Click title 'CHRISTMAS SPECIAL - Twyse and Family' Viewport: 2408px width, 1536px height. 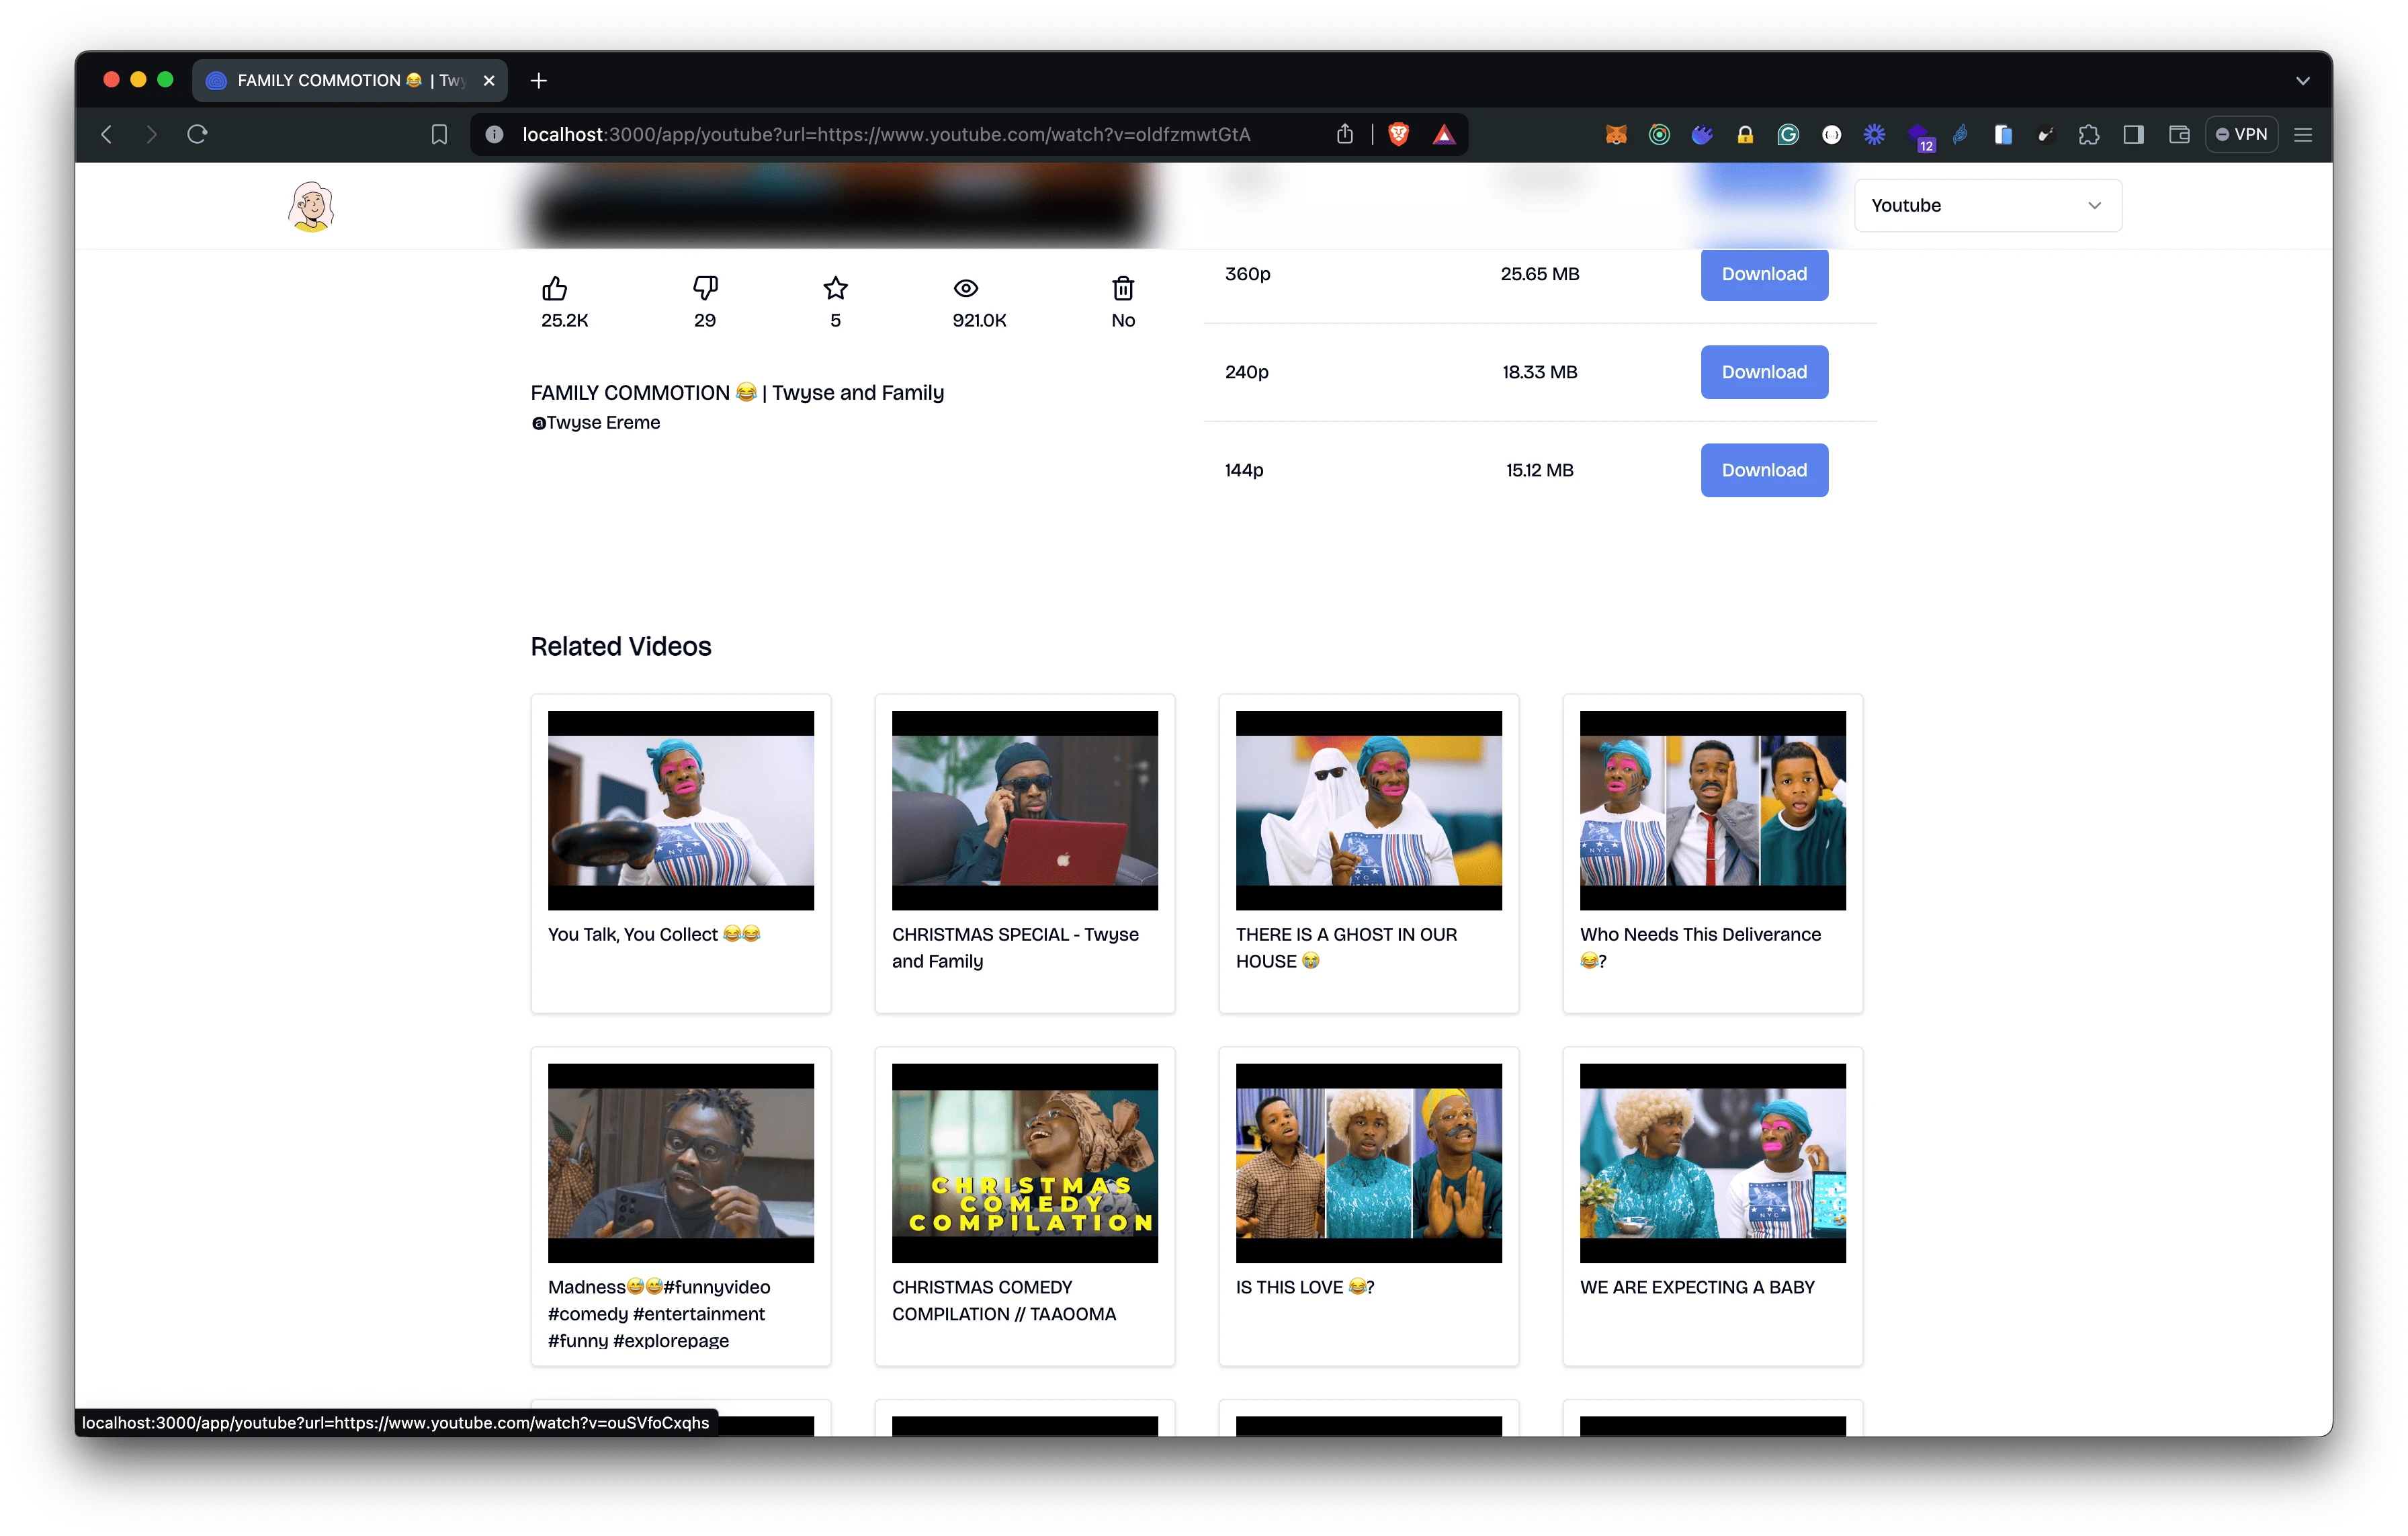(x=1015, y=947)
